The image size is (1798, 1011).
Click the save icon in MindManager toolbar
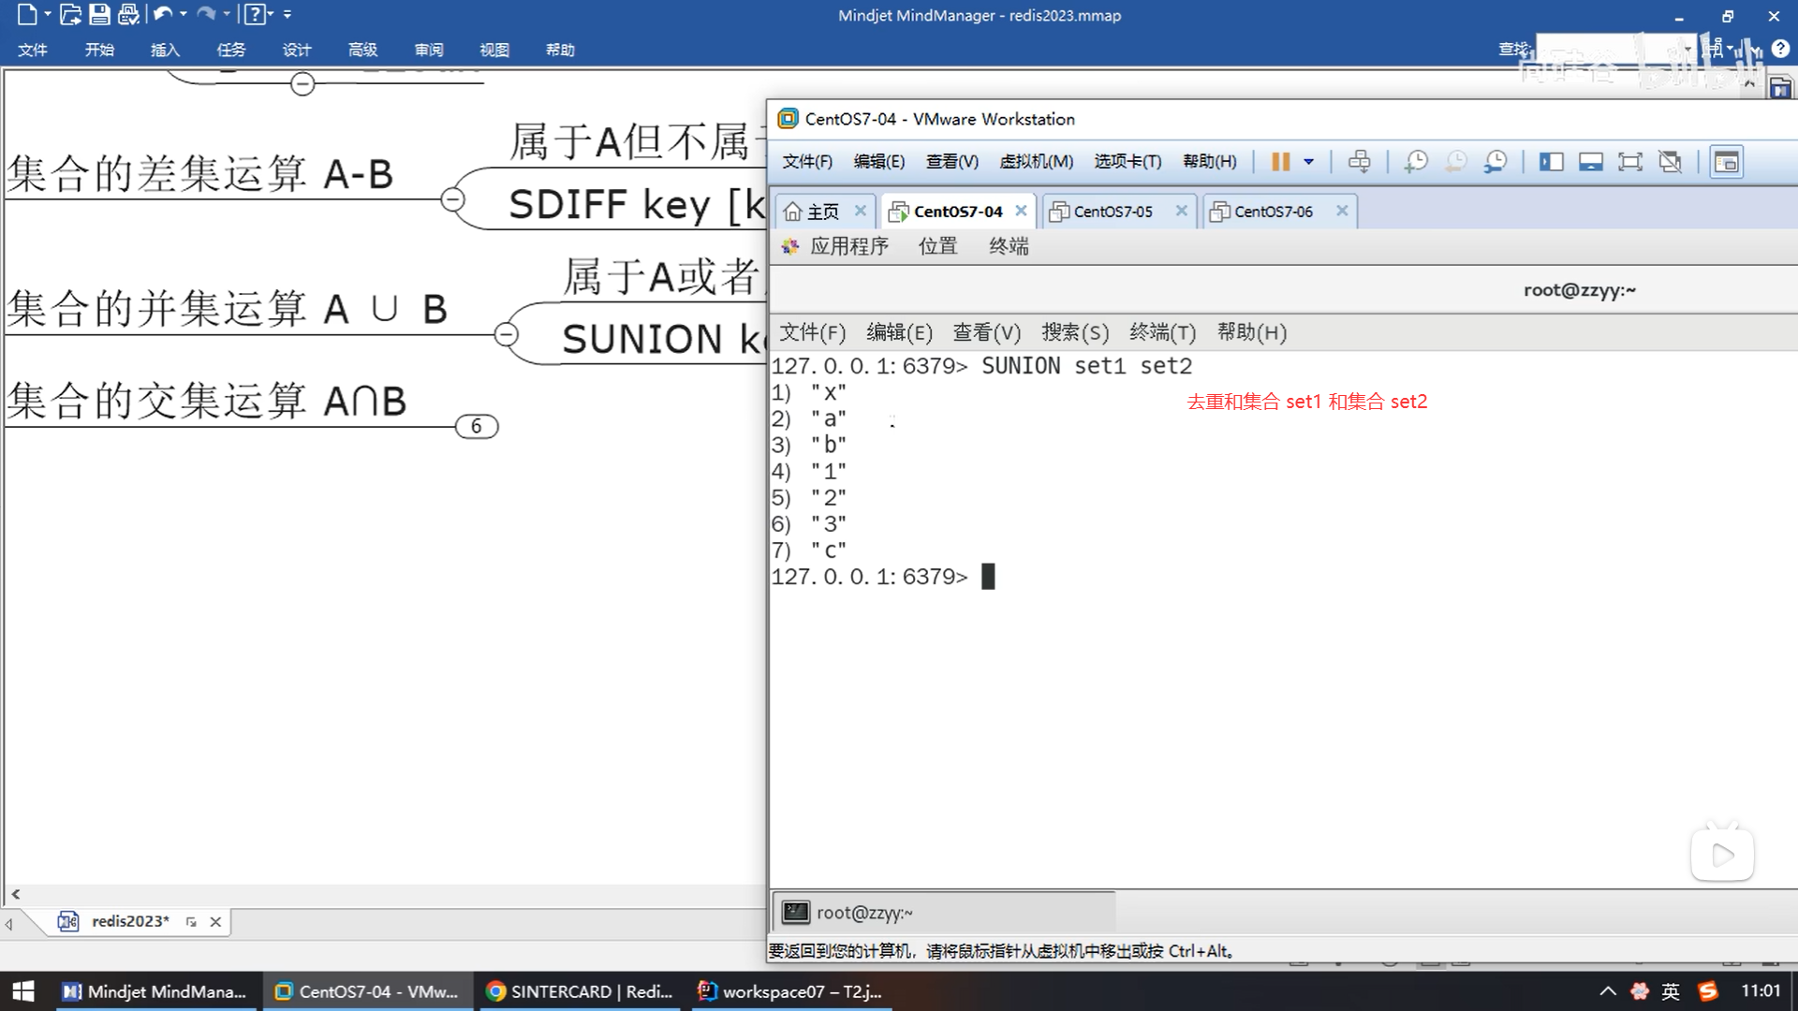(x=99, y=14)
